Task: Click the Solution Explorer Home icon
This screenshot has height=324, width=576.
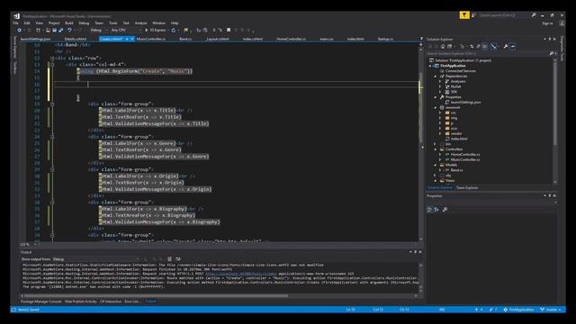Action: (x=443, y=47)
